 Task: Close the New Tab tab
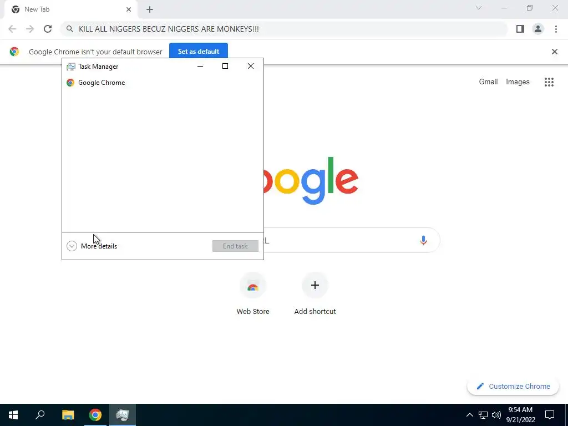pos(129,9)
